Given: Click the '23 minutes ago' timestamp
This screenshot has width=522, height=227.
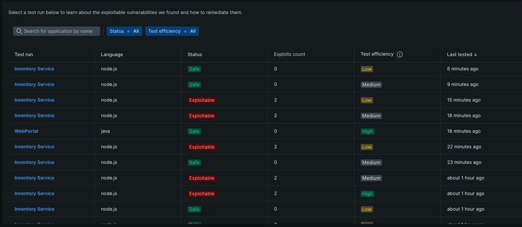Looking at the screenshot, I should pos(464,162).
